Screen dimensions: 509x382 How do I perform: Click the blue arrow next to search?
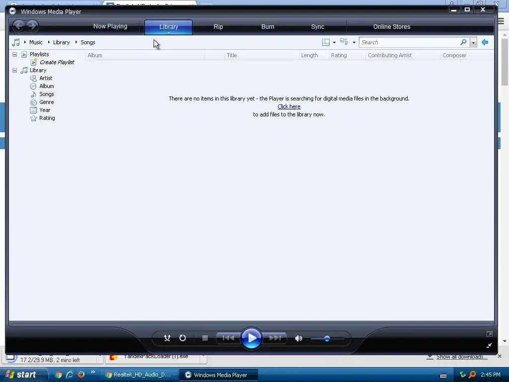point(485,42)
